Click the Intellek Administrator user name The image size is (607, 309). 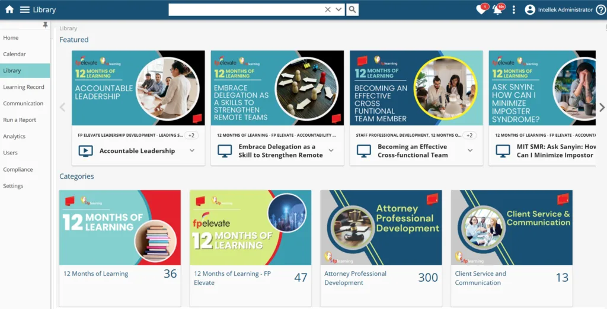[x=565, y=9]
